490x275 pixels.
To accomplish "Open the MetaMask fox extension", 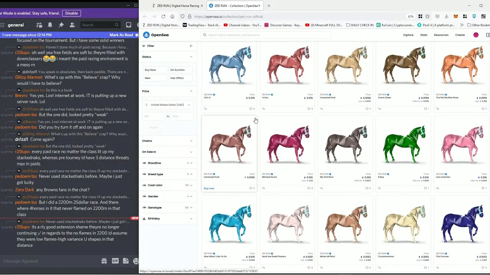I will click(x=456, y=16).
